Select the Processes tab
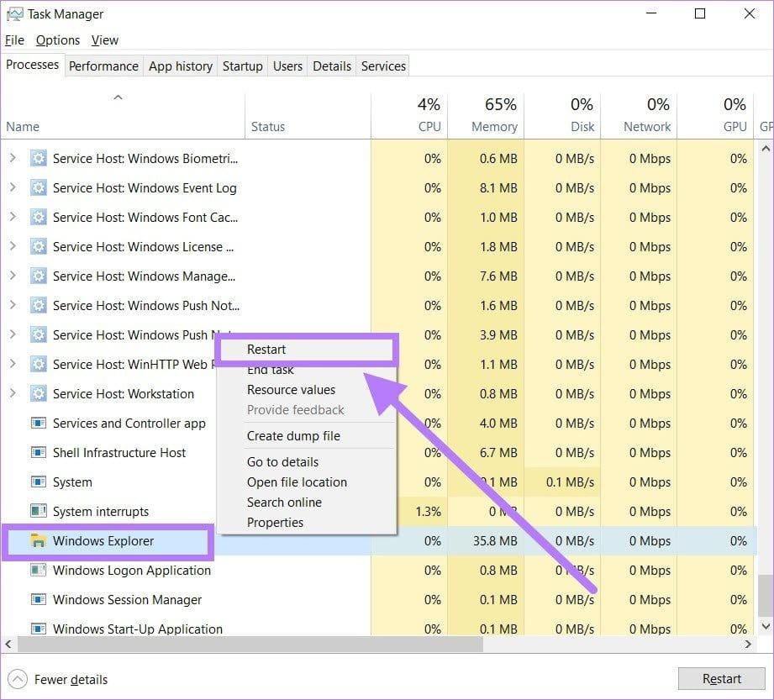The image size is (774, 700). point(32,65)
